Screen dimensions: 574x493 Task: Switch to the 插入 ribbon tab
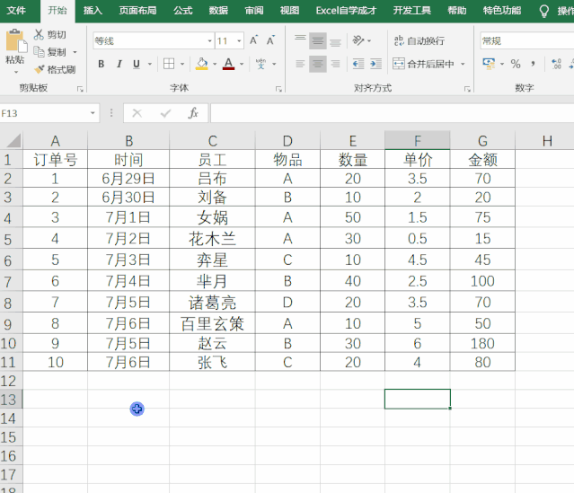point(93,10)
